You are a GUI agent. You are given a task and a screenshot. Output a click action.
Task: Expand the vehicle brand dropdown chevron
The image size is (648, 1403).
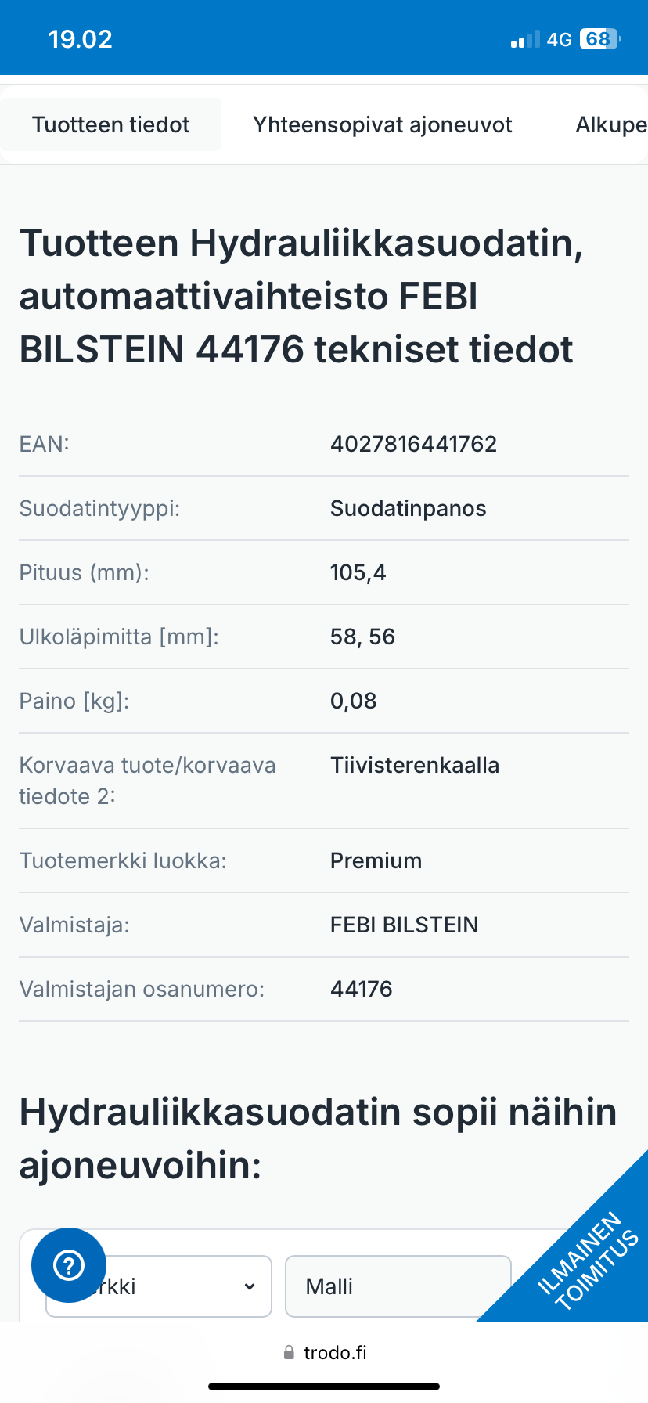tap(250, 1286)
